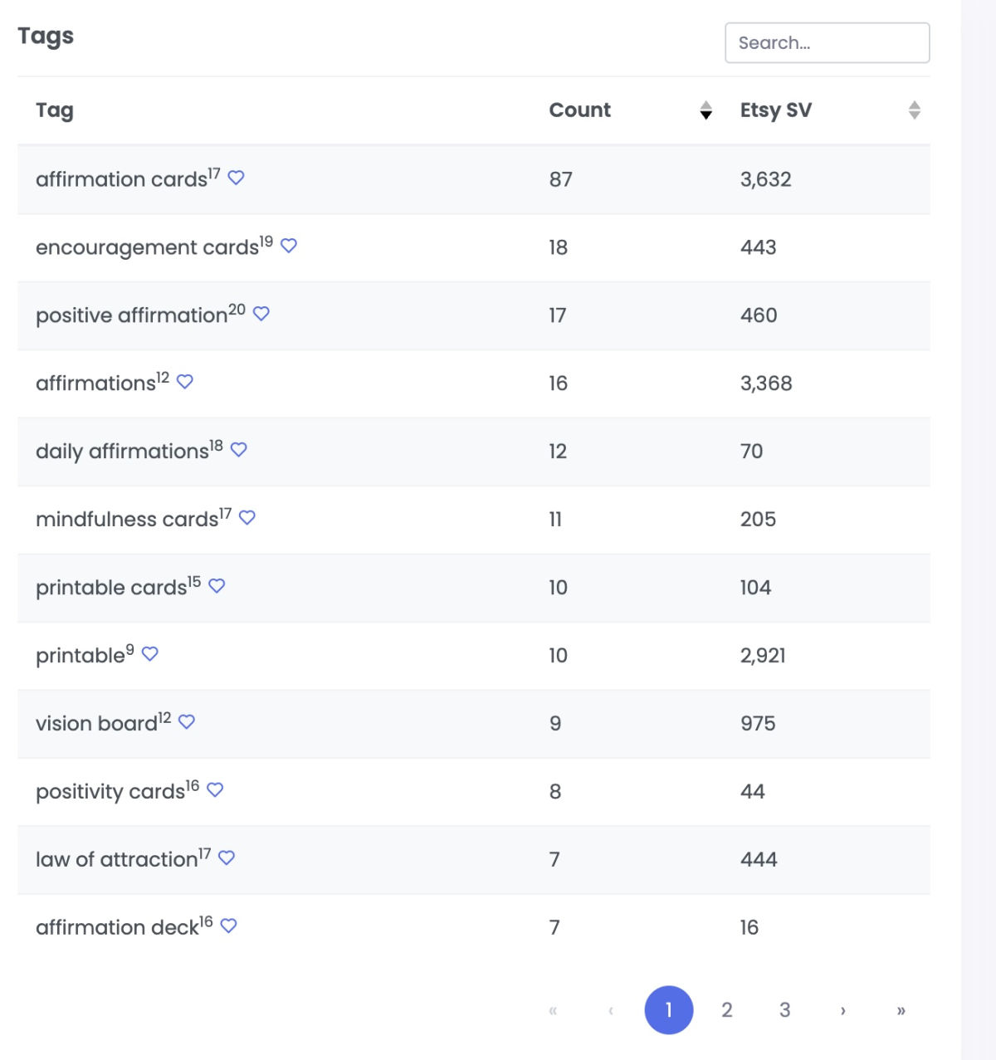Screen dimensions: 996x1060
Task: Open page 3 of tags
Action: coord(784,1010)
